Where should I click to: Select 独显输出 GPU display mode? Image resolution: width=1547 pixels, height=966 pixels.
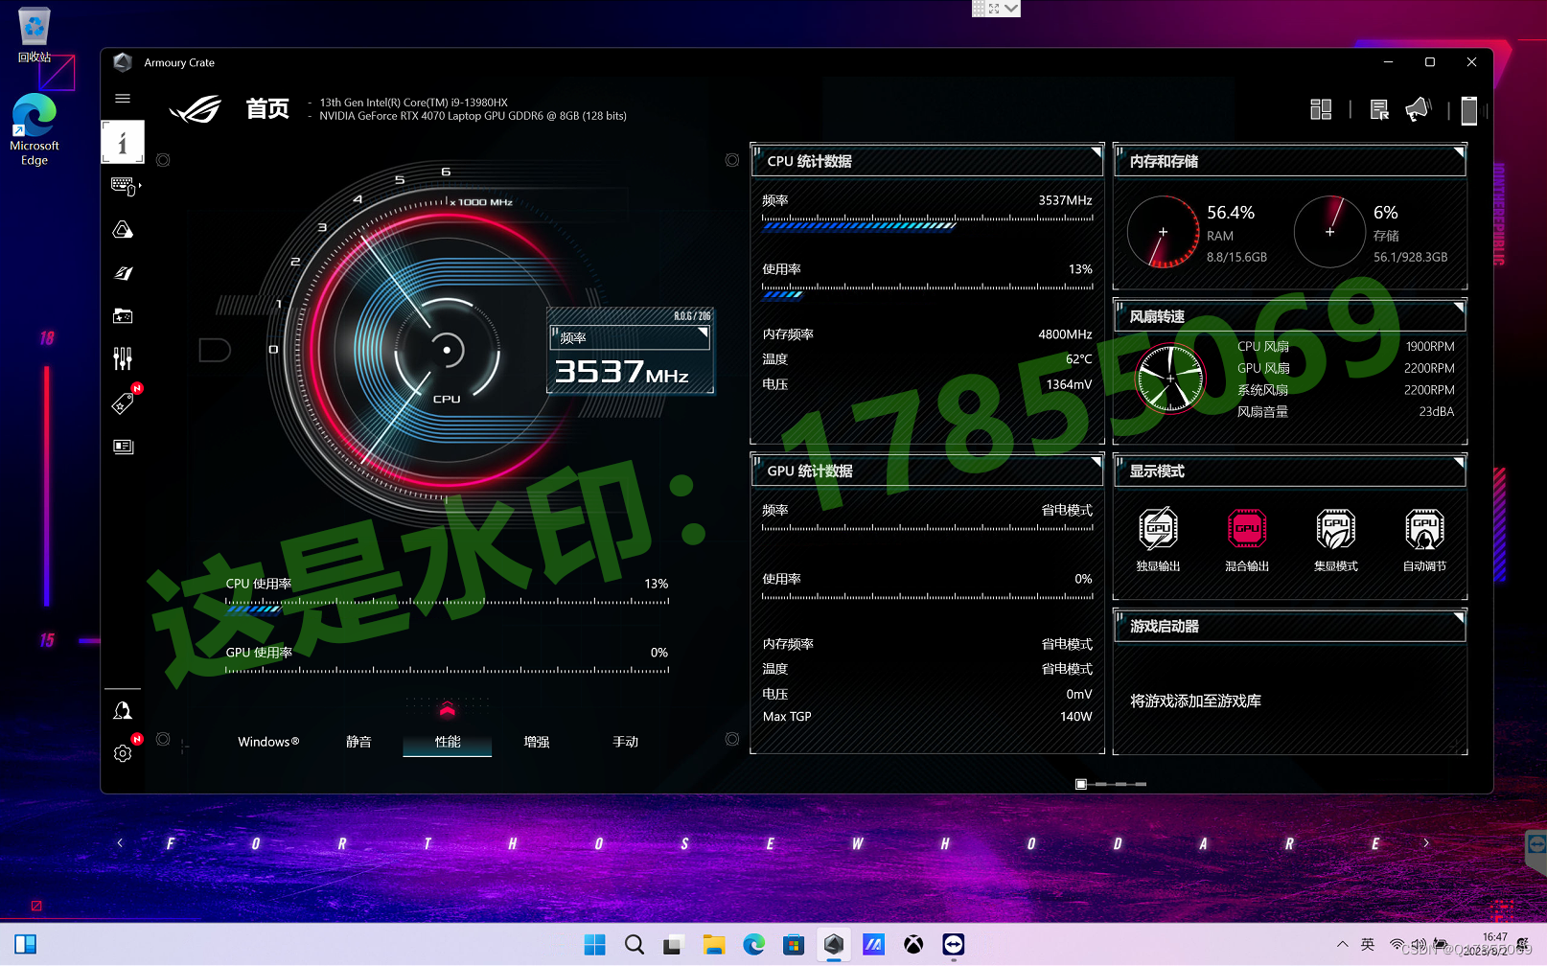[1158, 540]
